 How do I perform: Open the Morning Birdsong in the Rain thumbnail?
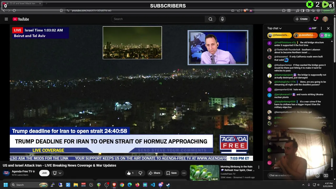click(x=204, y=173)
